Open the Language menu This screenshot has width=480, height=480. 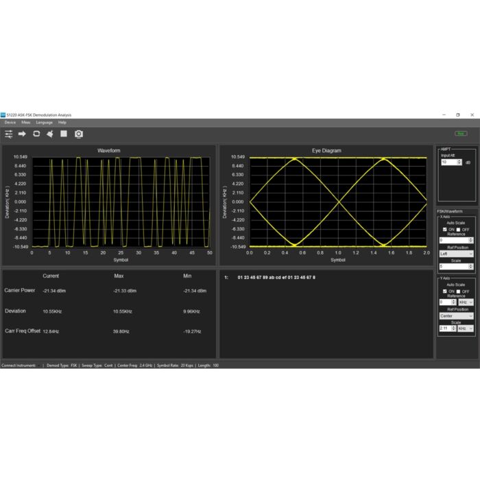tap(44, 122)
